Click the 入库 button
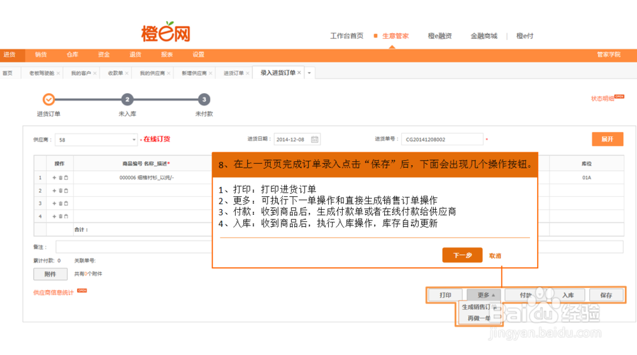The width and height of the screenshot is (637, 355). (x=568, y=295)
